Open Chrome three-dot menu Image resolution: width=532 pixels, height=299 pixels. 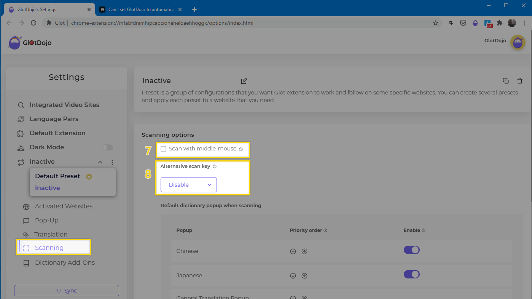pyautogui.click(x=524, y=23)
